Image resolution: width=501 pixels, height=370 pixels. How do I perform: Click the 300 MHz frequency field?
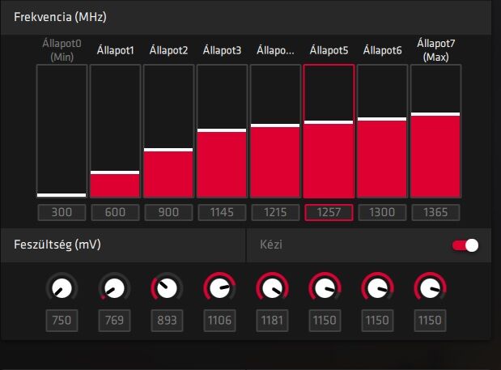[62, 212]
